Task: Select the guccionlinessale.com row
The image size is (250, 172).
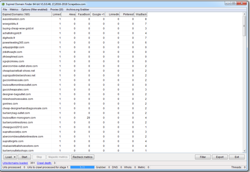Action: point(74,80)
